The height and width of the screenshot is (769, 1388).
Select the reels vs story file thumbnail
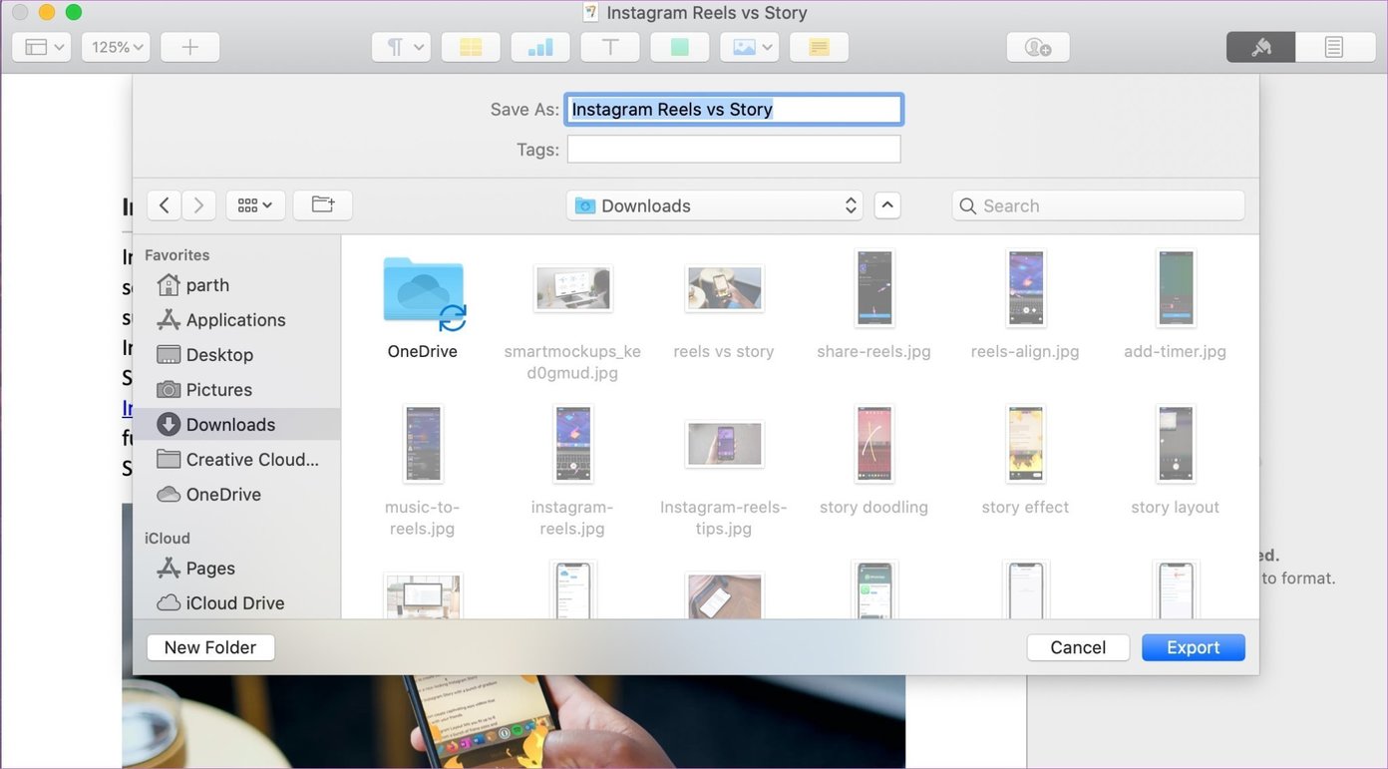[724, 288]
